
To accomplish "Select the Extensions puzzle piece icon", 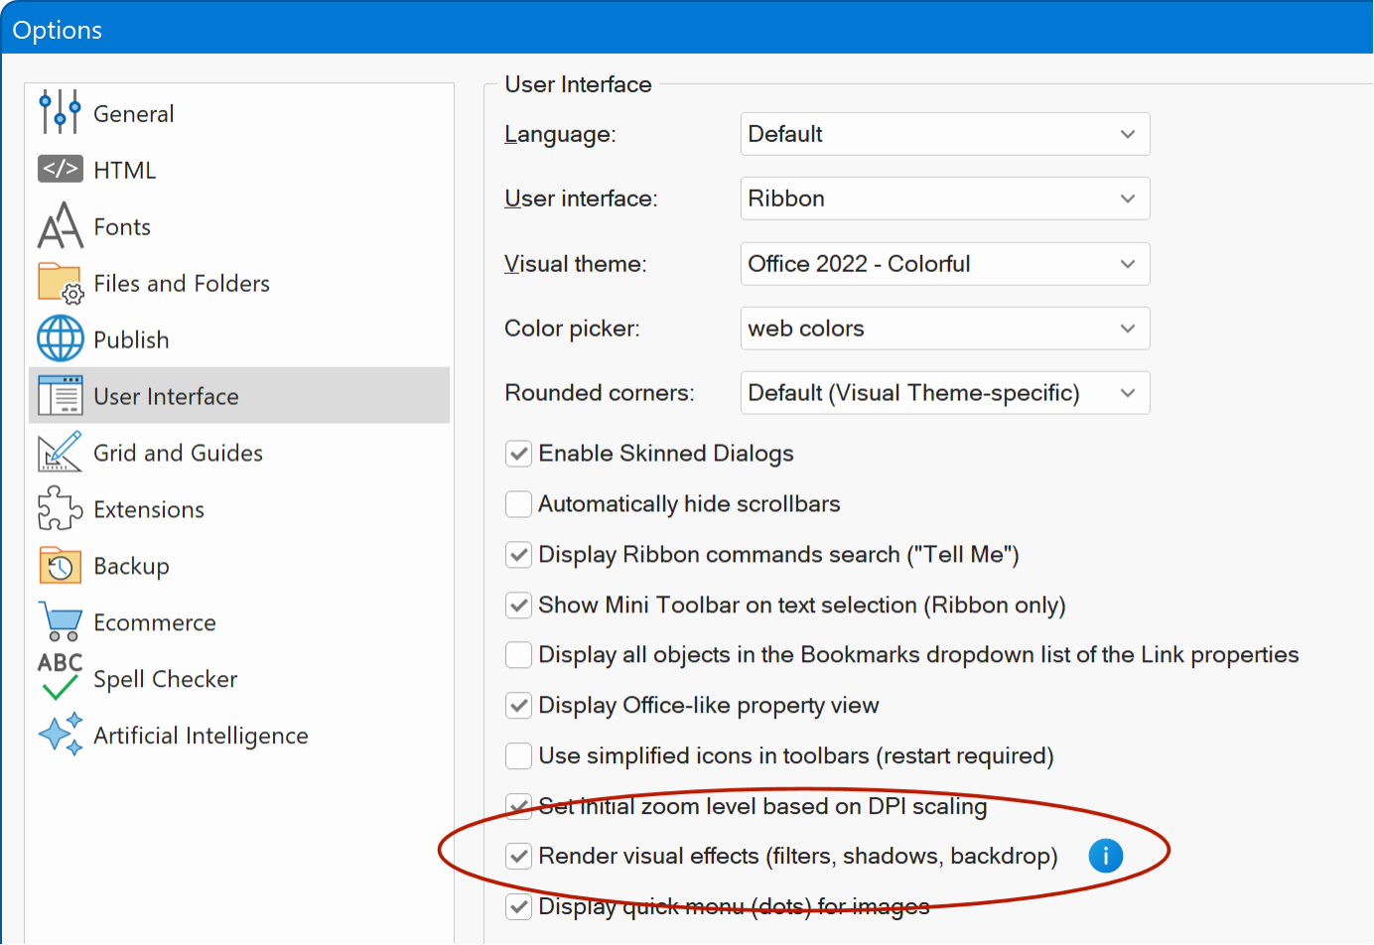I will pyautogui.click(x=60, y=508).
